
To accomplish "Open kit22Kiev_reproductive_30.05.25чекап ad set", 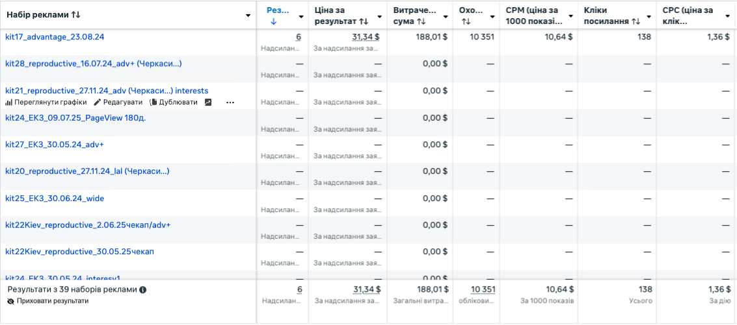I will [x=79, y=252].
